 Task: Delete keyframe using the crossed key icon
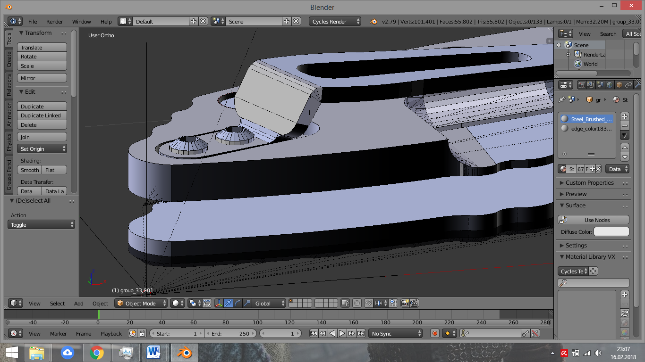(535, 333)
